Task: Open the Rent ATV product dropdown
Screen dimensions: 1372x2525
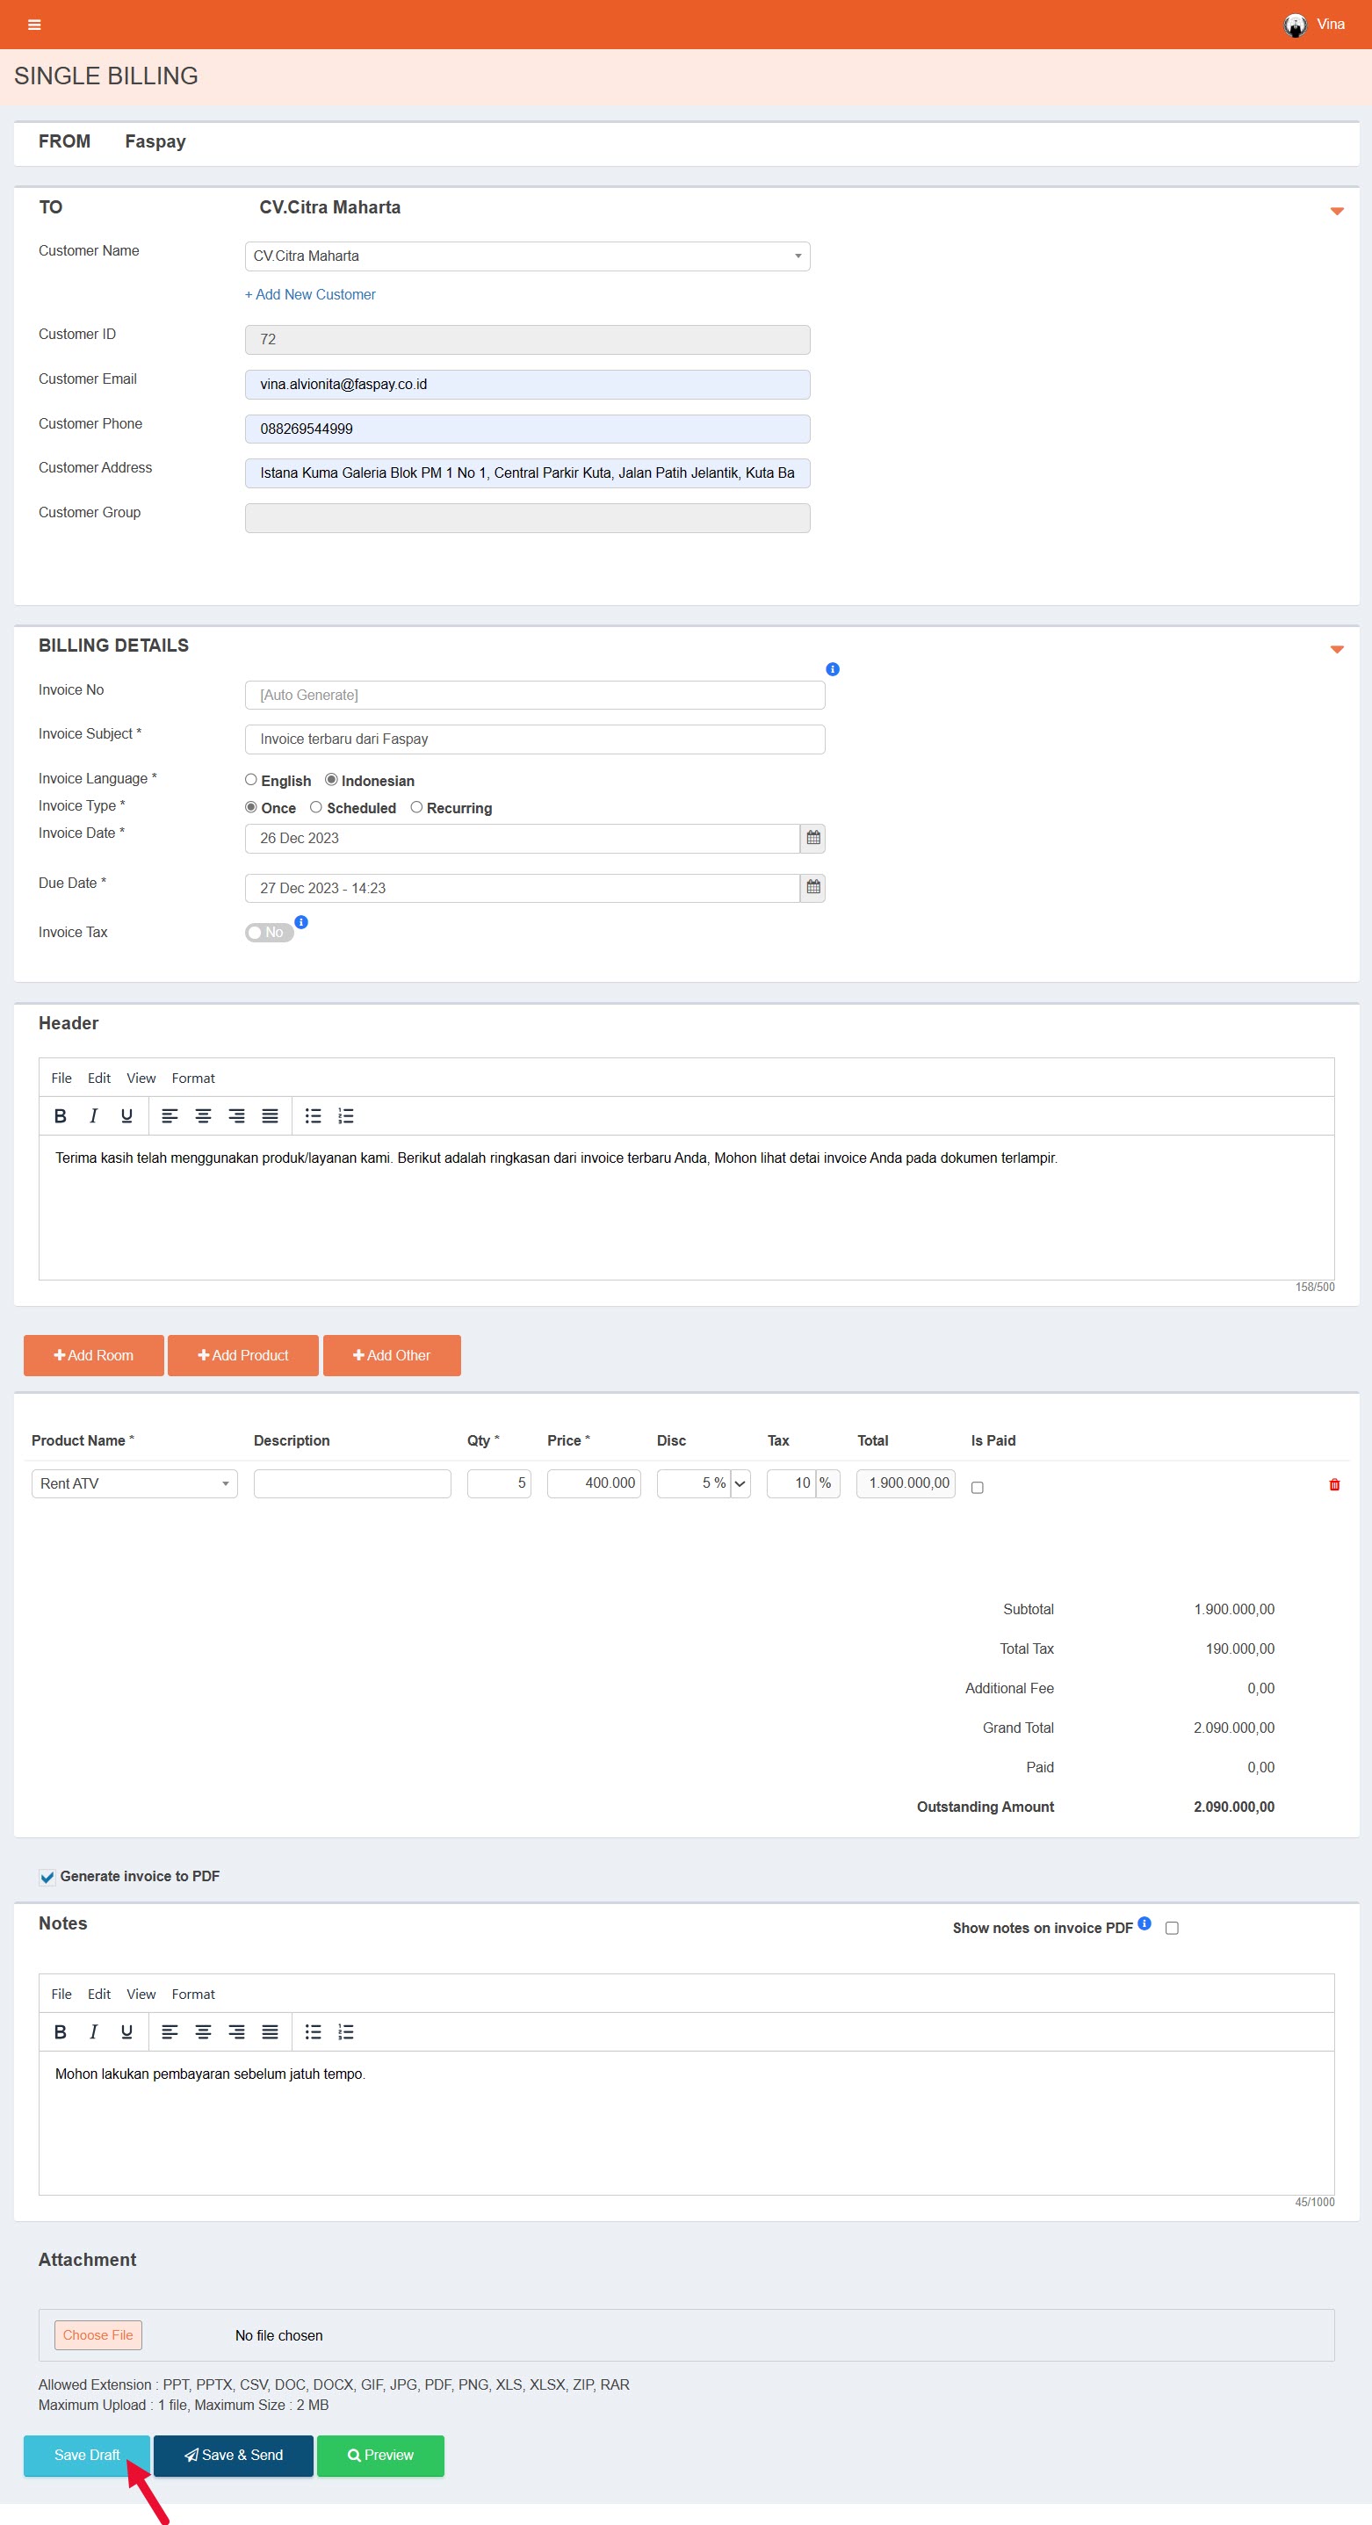Action: pos(134,1483)
